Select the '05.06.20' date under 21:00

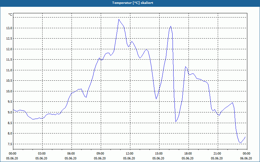pyautogui.click(x=217, y=158)
